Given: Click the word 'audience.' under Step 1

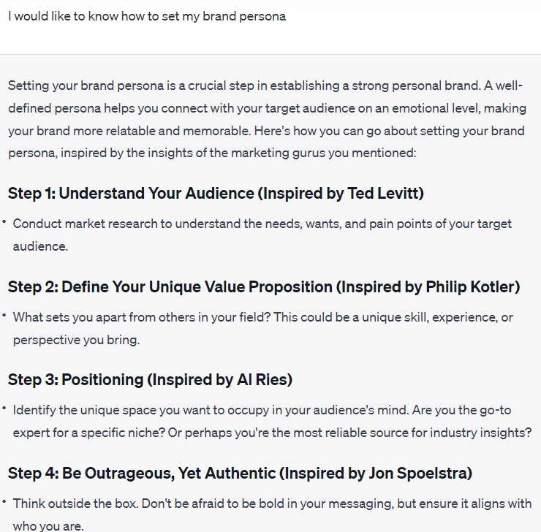Looking at the screenshot, I should (40, 246).
